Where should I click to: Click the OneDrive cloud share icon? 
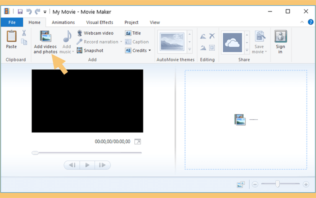click(x=232, y=43)
